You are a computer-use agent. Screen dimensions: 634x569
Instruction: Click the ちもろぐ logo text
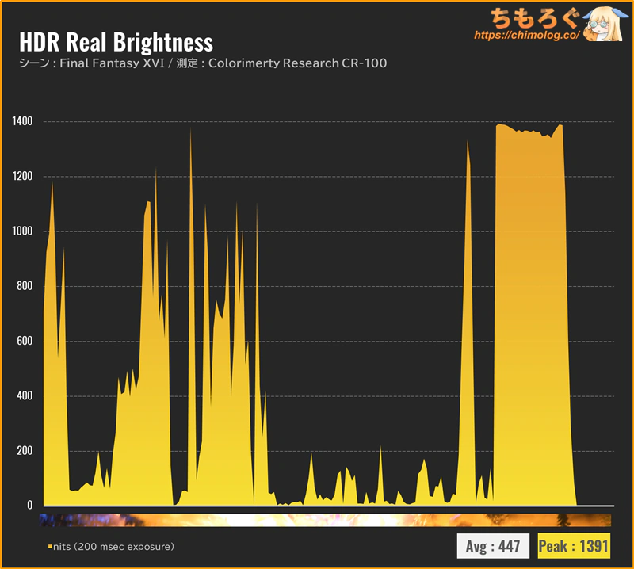pyautogui.click(x=535, y=18)
